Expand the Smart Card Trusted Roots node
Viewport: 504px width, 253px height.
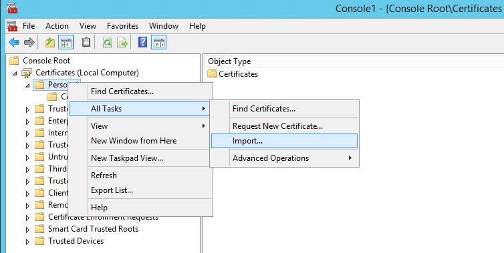point(27,230)
